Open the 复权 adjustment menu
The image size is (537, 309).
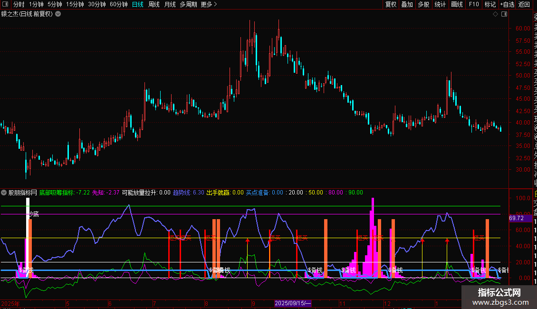tap(391, 5)
